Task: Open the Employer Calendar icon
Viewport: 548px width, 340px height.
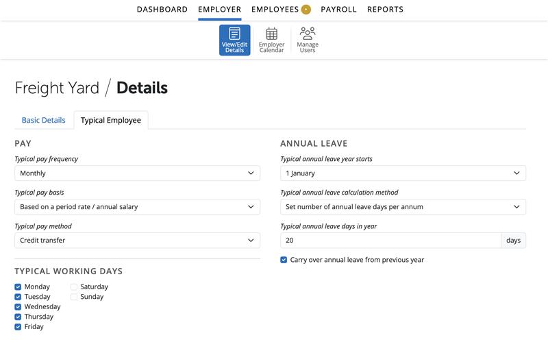Action: click(x=271, y=40)
